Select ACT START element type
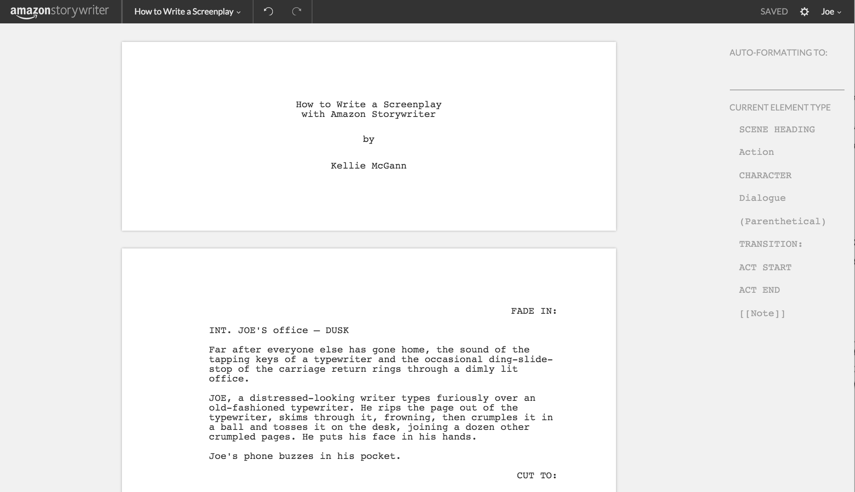The height and width of the screenshot is (492, 855). coord(766,267)
